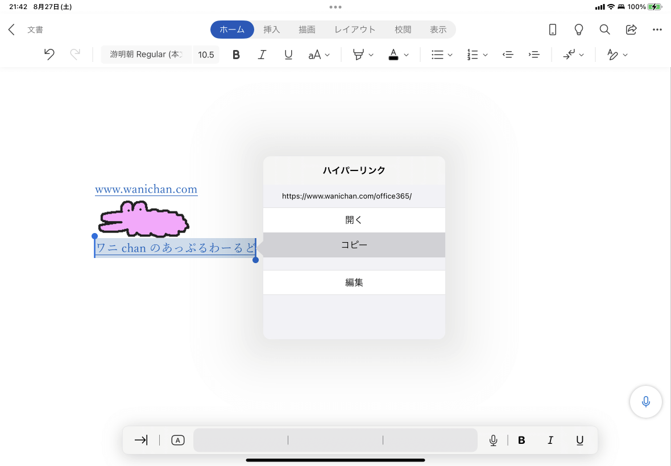Tap the 21:42 clock in the status bar
Viewport: 671px width, 466px height.
click(x=18, y=7)
